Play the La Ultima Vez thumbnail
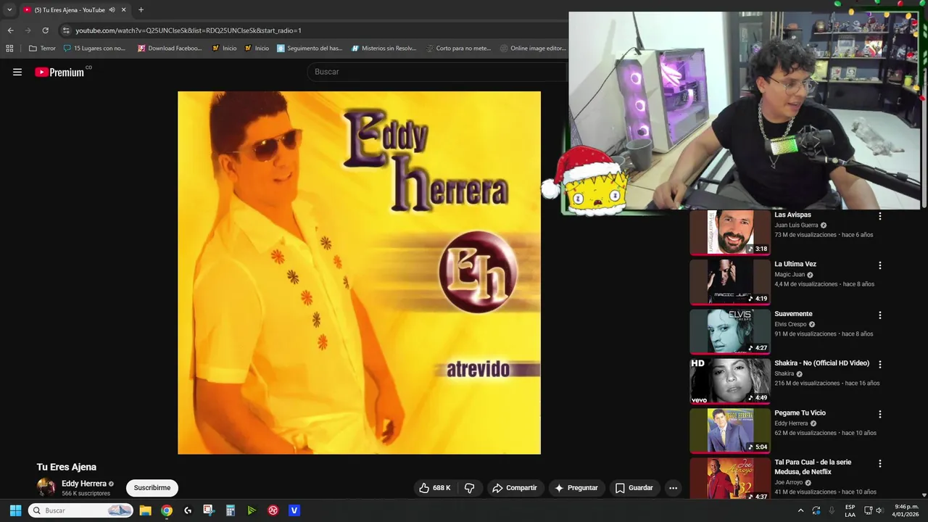 click(730, 282)
